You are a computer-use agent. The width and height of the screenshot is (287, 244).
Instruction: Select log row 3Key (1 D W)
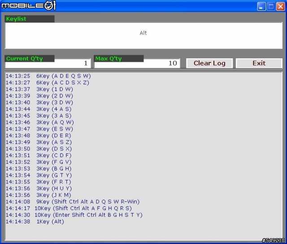(x=39, y=89)
